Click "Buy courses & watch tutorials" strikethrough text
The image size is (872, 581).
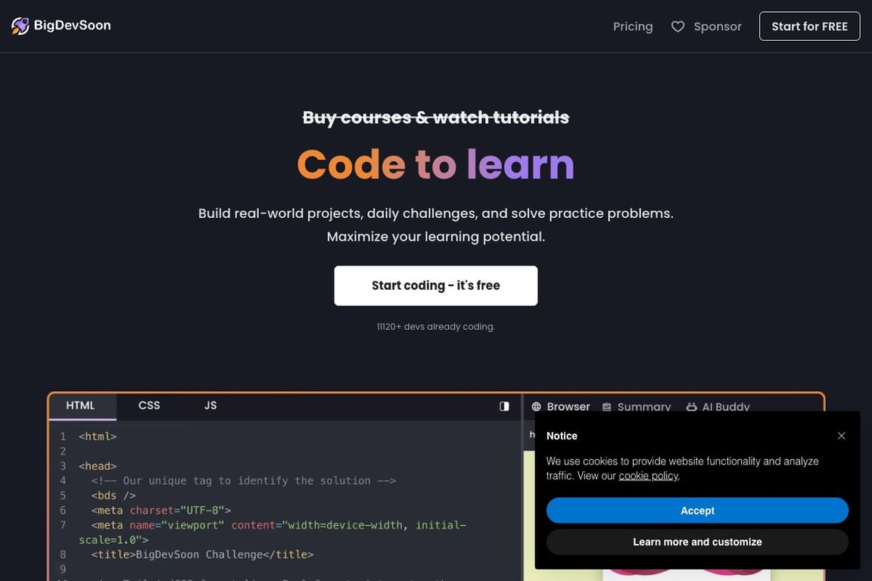pyautogui.click(x=435, y=117)
